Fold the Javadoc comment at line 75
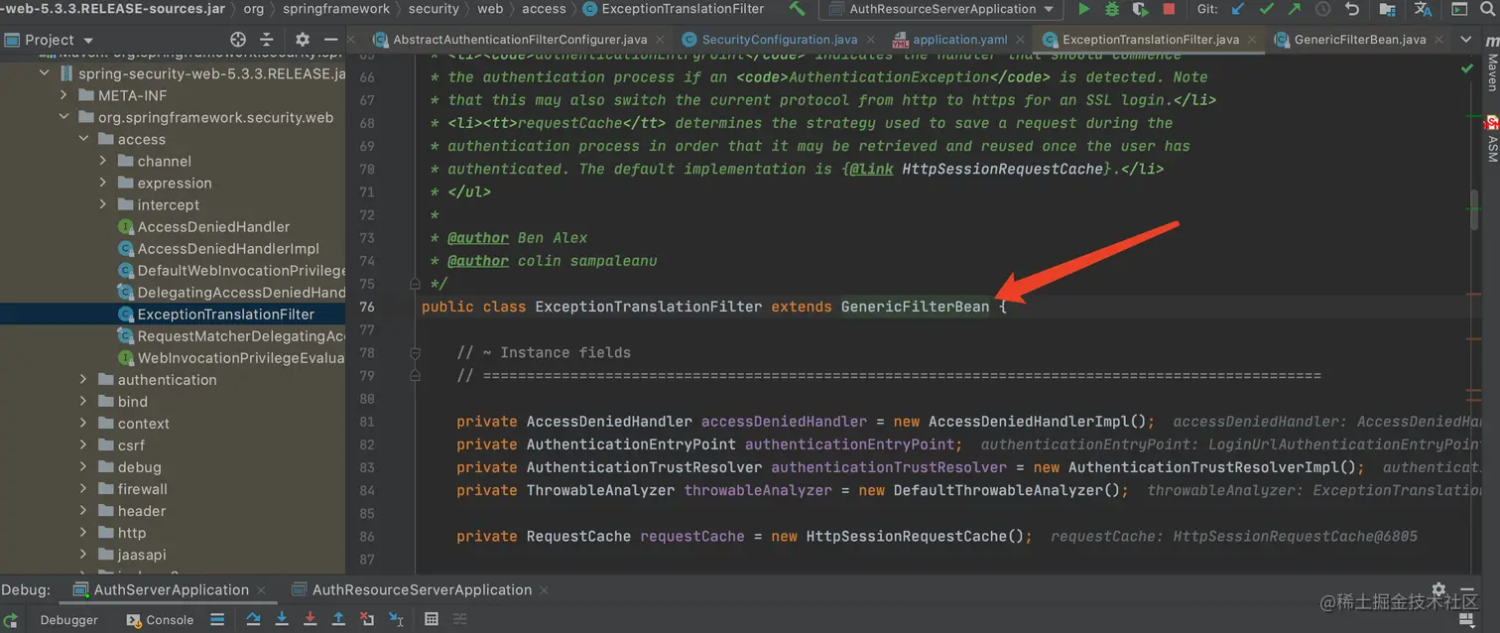The height and width of the screenshot is (633, 1500). (416, 284)
